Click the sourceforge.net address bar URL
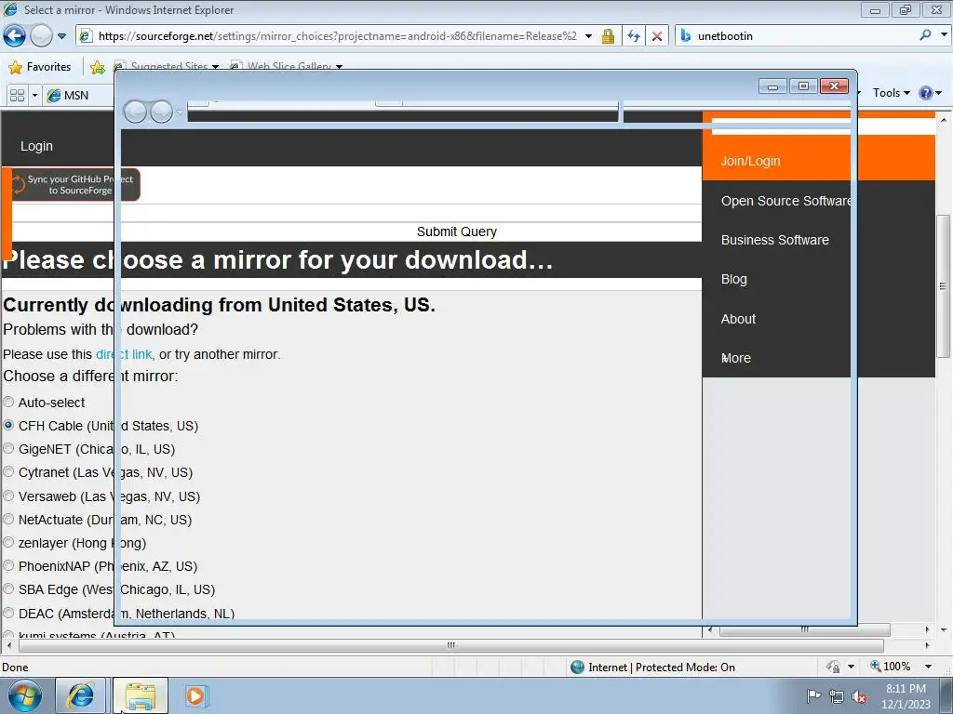 click(x=337, y=36)
